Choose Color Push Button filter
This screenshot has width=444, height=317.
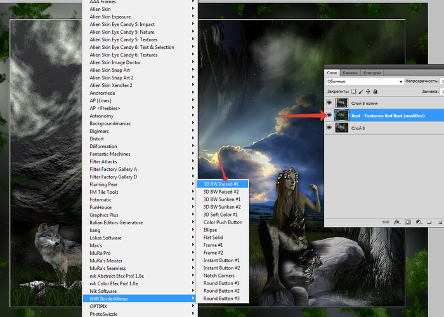click(x=222, y=222)
